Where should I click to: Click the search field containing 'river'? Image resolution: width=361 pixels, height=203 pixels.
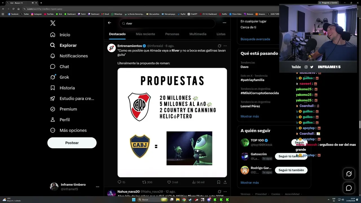click(167, 23)
